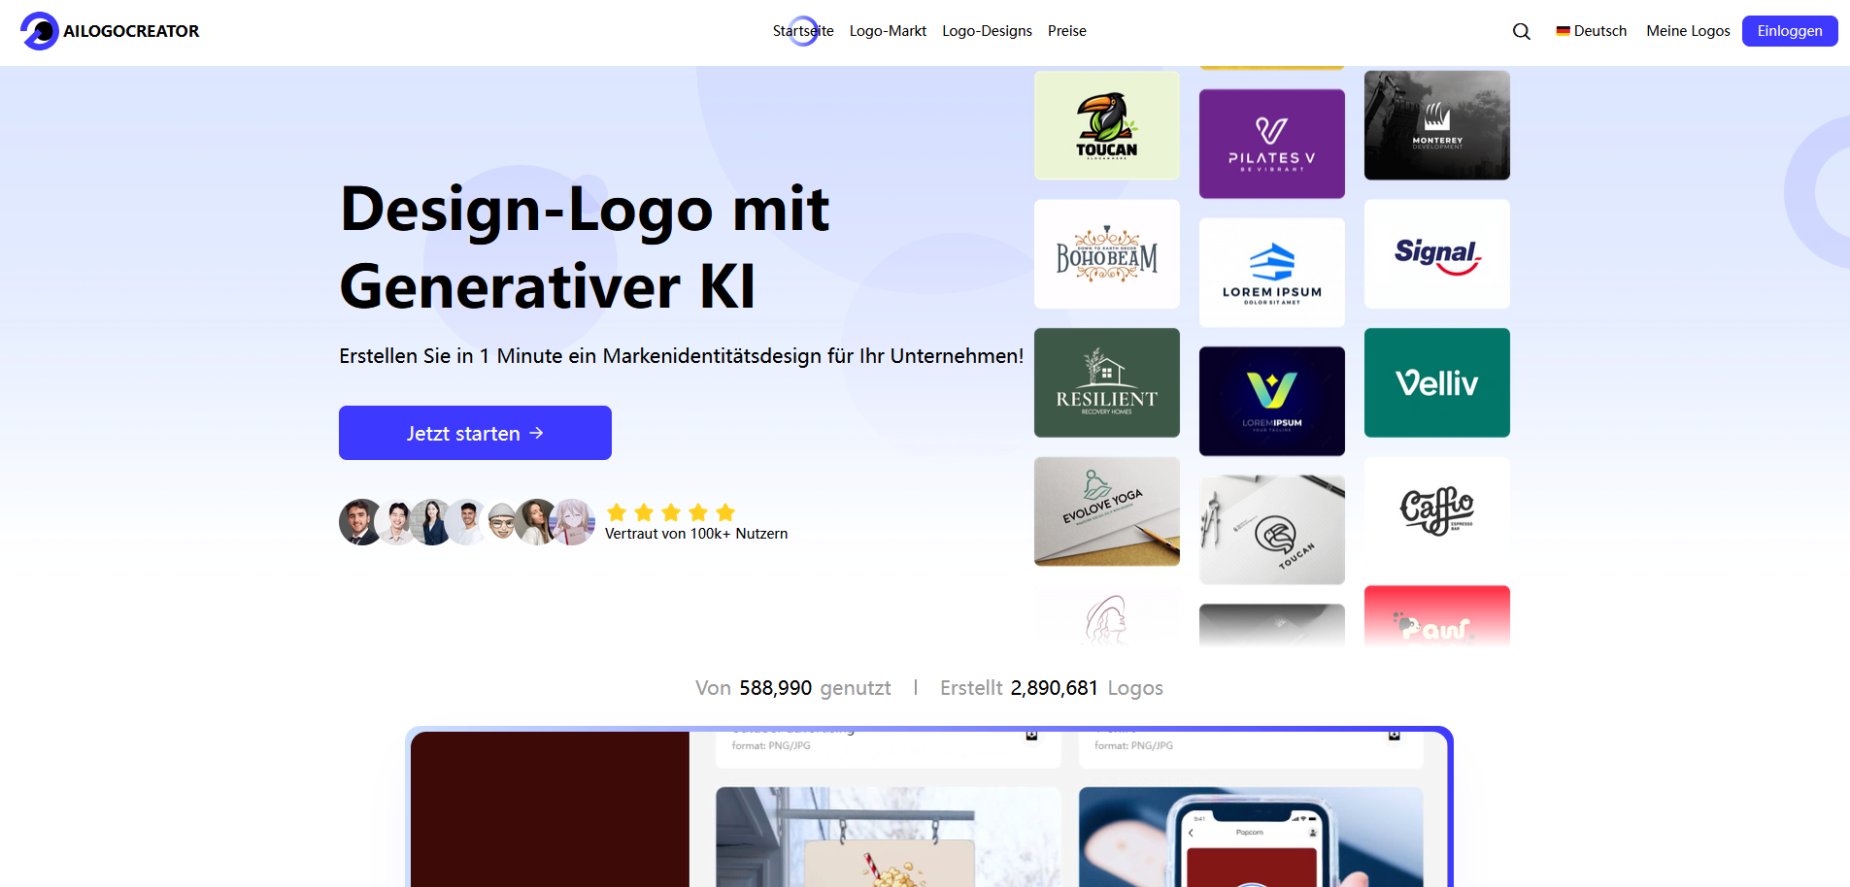Select the purple Pilates V logo
Viewport: 1850px width, 887px height.
click(1271, 144)
